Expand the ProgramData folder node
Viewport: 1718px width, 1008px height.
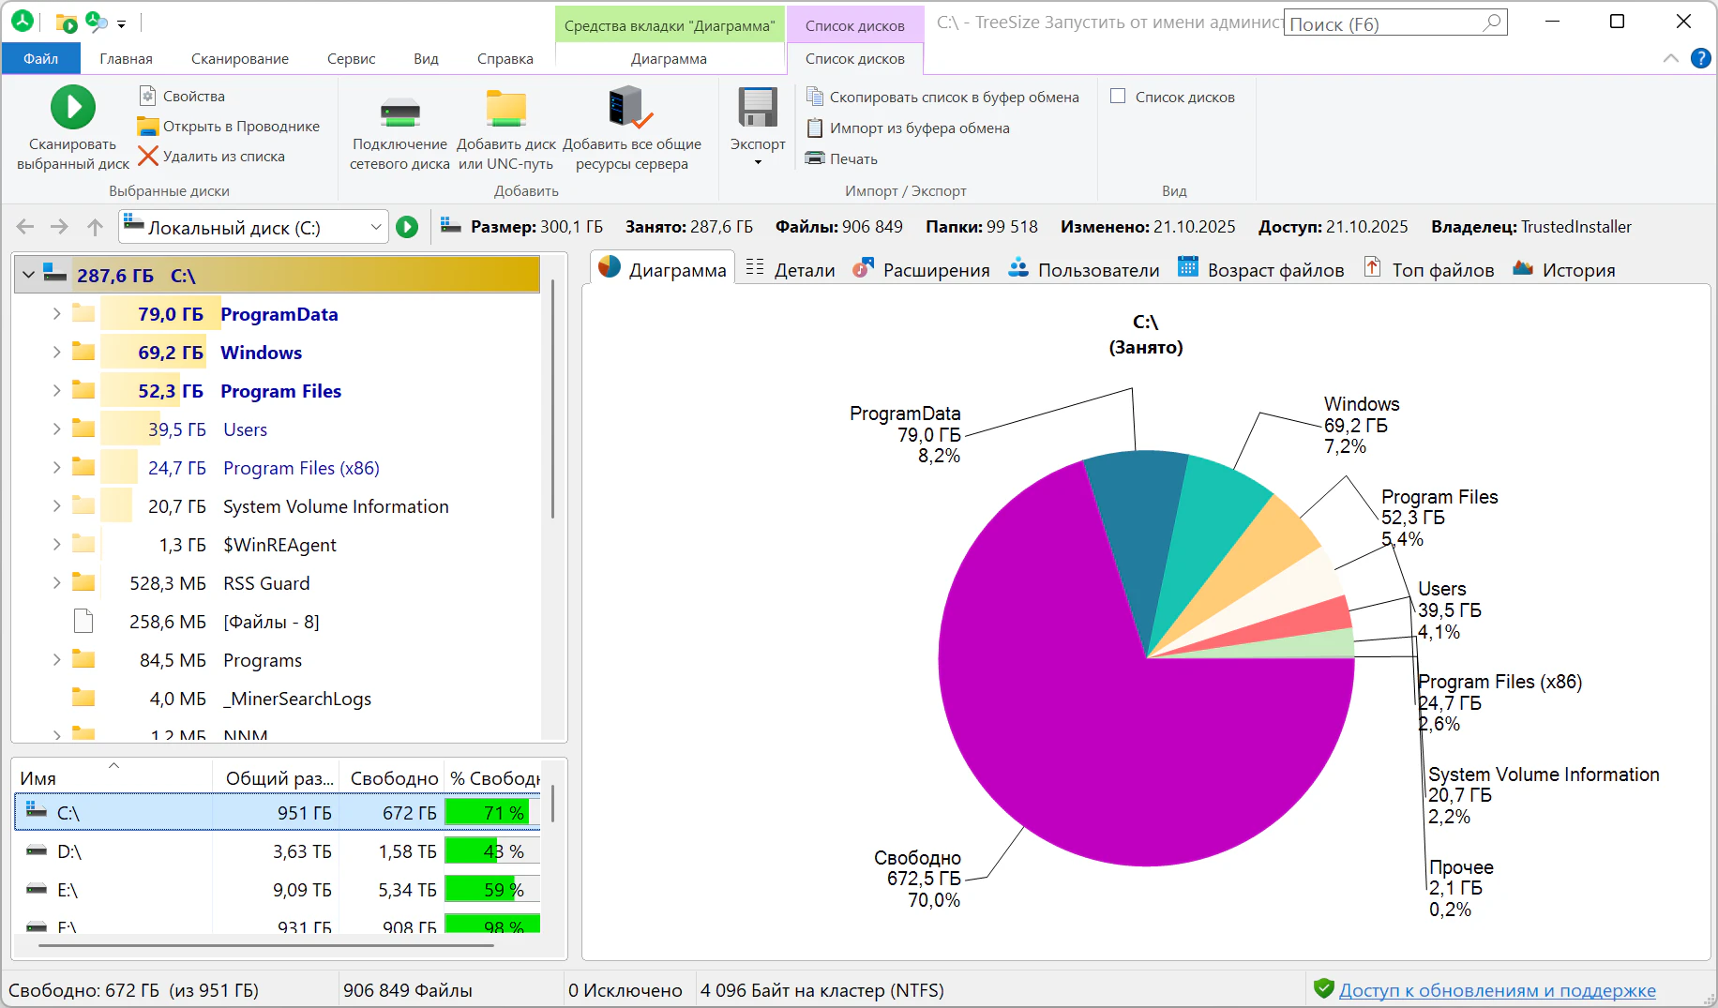pyautogui.click(x=56, y=314)
